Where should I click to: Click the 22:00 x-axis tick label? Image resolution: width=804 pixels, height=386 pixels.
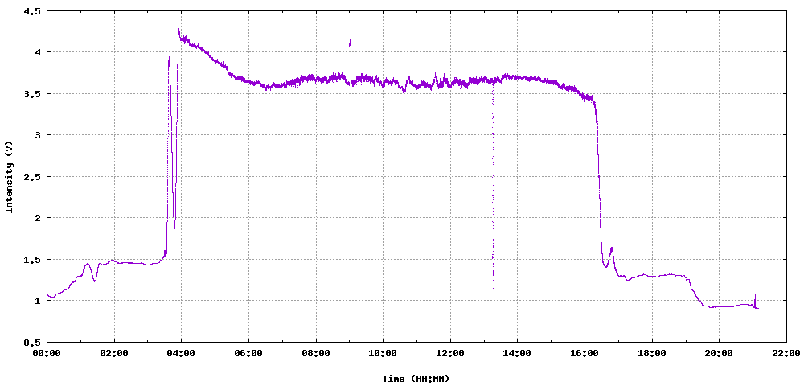pyautogui.click(x=786, y=353)
